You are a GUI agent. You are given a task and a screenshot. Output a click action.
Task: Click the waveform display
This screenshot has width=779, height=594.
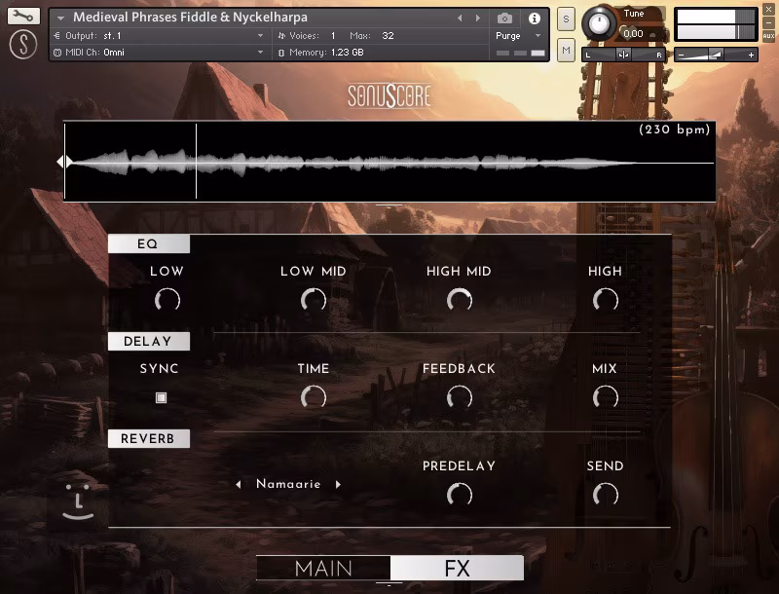(x=389, y=162)
